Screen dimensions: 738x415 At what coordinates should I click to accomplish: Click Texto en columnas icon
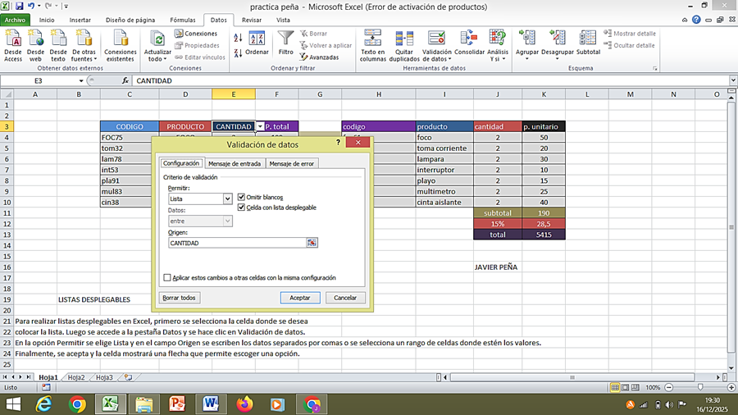click(372, 39)
